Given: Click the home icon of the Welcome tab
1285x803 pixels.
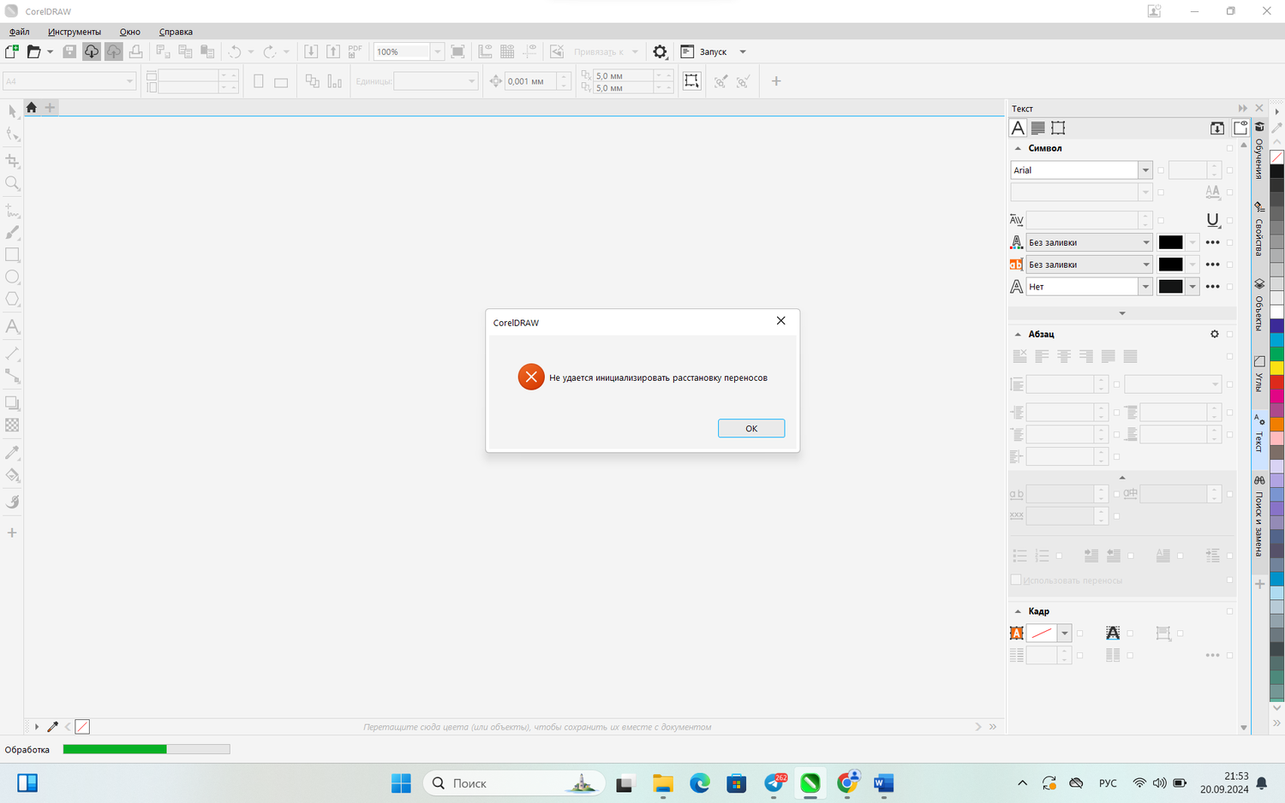Looking at the screenshot, I should (32, 107).
